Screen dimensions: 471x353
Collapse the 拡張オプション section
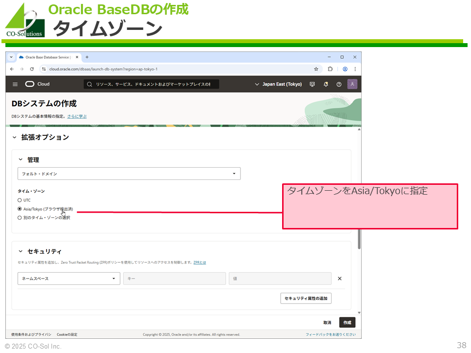14,137
